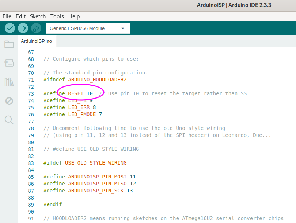Click line number 85 in the gutter
The width and height of the screenshot is (296, 223).
click(x=31, y=177)
